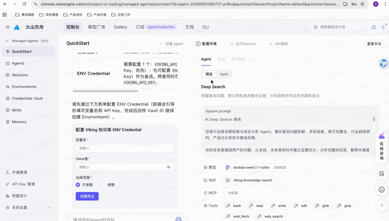Click the Volcano Ark logo icon
The image size is (389, 221).
click(17, 27)
